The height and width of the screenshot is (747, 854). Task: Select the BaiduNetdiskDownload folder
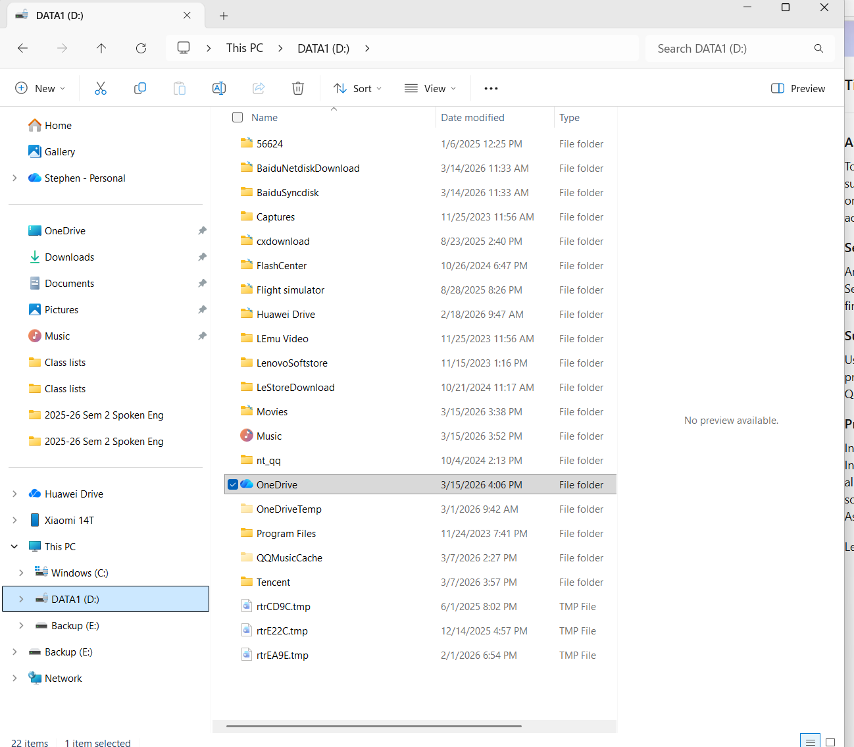(x=420, y=168)
